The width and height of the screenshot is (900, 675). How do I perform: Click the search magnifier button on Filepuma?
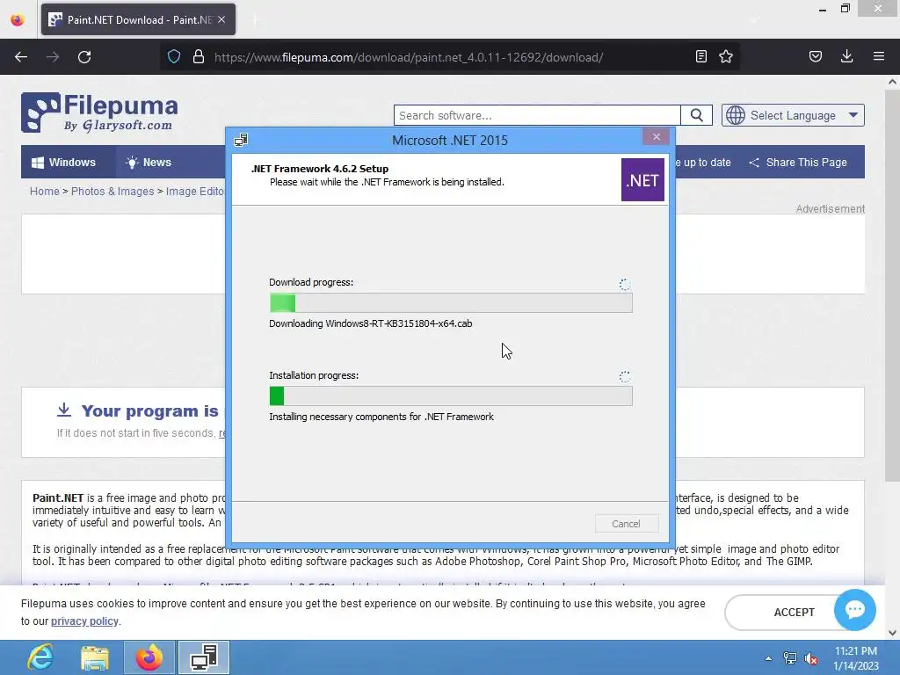696,115
